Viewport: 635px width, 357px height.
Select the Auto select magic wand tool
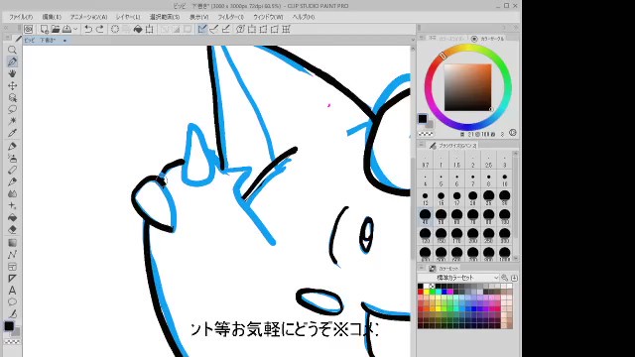[12, 121]
